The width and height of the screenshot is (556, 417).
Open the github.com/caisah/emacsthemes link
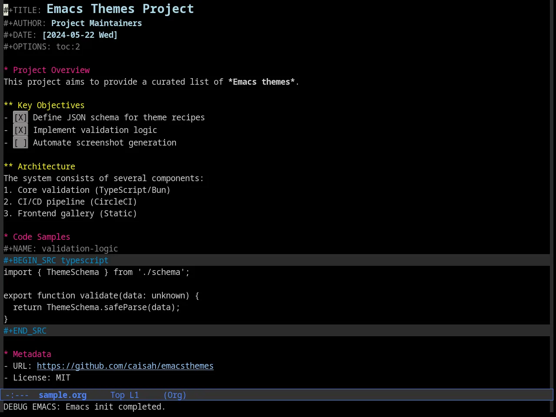125,366
